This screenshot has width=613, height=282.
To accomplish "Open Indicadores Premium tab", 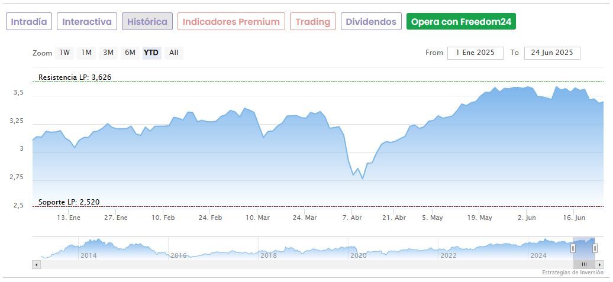I will (231, 22).
